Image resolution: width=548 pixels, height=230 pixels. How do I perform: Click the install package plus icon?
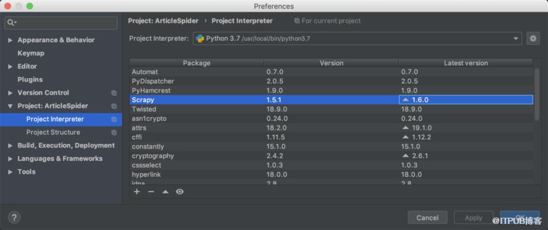coord(137,192)
